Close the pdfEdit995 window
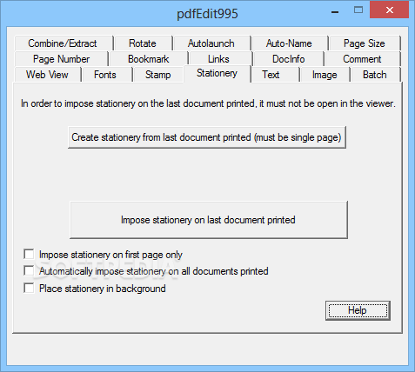Screen dimensions: 415x372 tap(390, 10)
